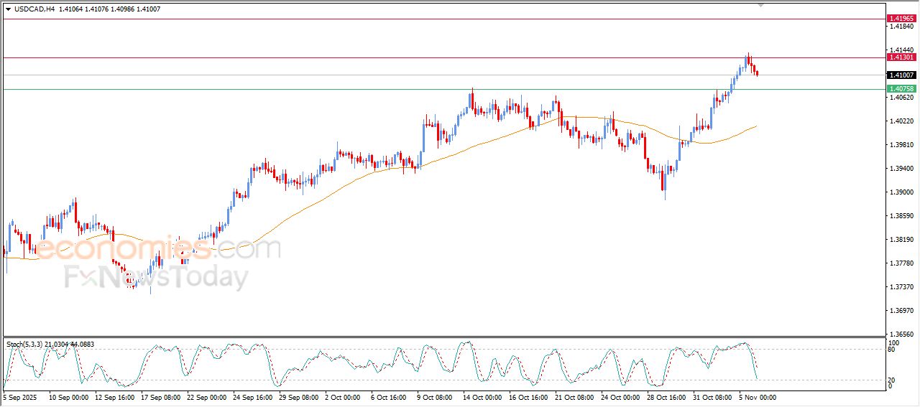Click the Stoch(5,3,3) indicator label
This screenshot has width=920, height=407.
pyautogui.click(x=25, y=345)
